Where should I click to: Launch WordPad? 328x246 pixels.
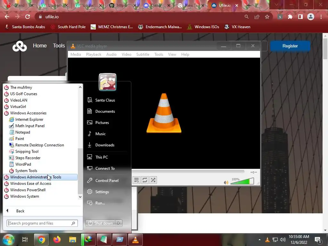tap(23, 164)
